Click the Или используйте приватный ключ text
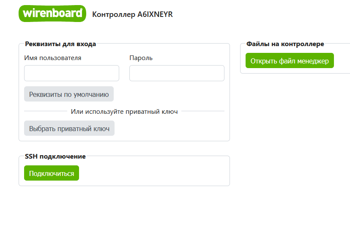The width and height of the screenshot is (350, 236). [x=124, y=112]
